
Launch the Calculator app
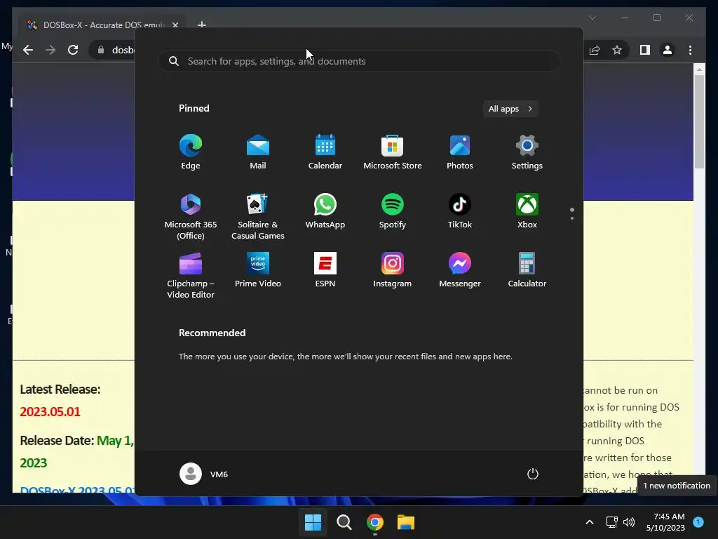(527, 270)
